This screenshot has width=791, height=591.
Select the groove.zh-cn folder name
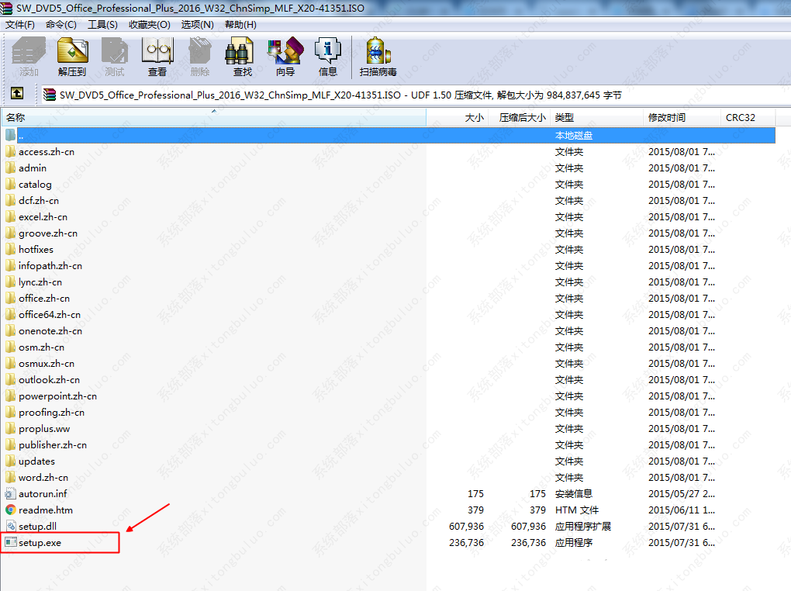point(48,233)
